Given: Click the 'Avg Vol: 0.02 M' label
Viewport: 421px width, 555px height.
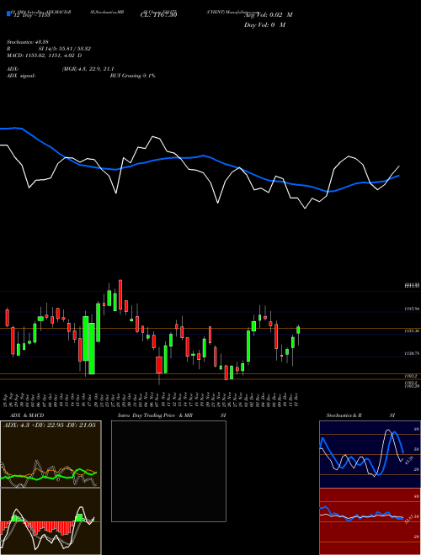Looking at the screenshot, I should pyautogui.click(x=269, y=15).
